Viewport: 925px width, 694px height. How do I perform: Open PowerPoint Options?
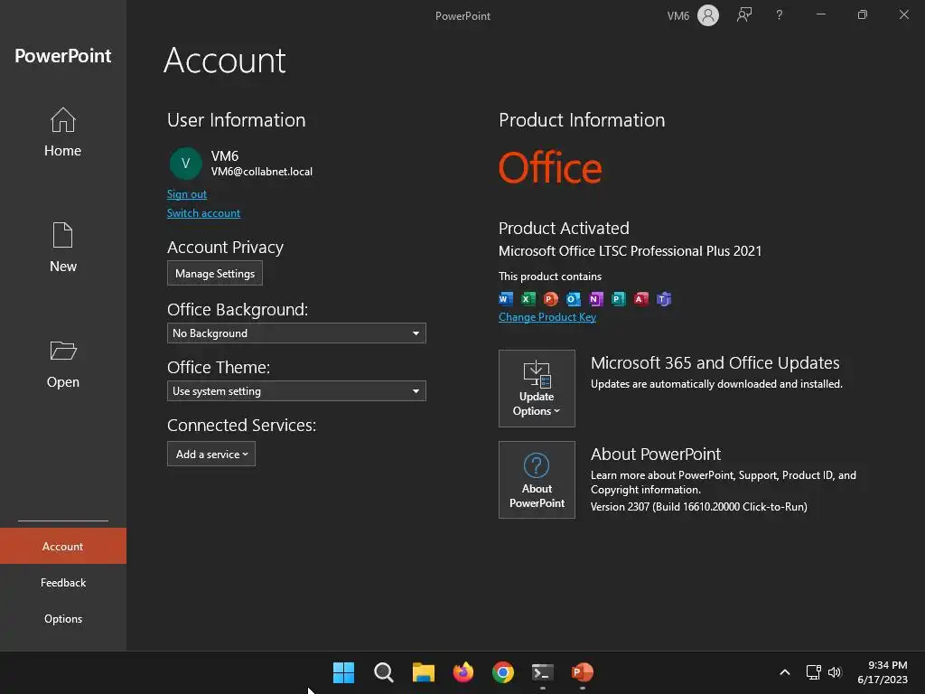(63, 618)
